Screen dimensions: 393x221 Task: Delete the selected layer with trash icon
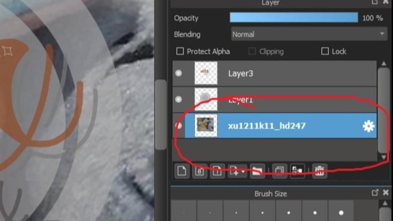pyautogui.click(x=320, y=171)
